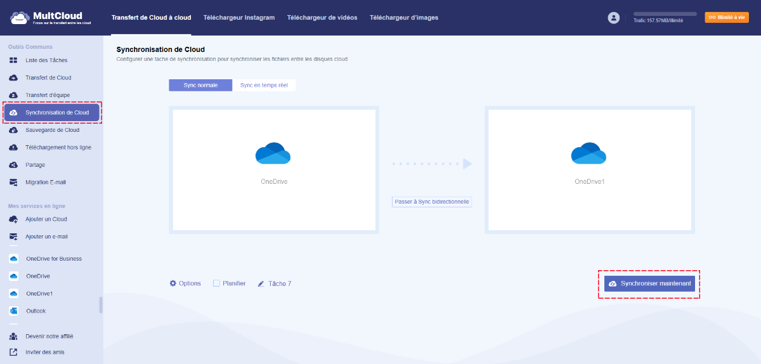Click Synchroniser maintenant button

click(x=649, y=283)
